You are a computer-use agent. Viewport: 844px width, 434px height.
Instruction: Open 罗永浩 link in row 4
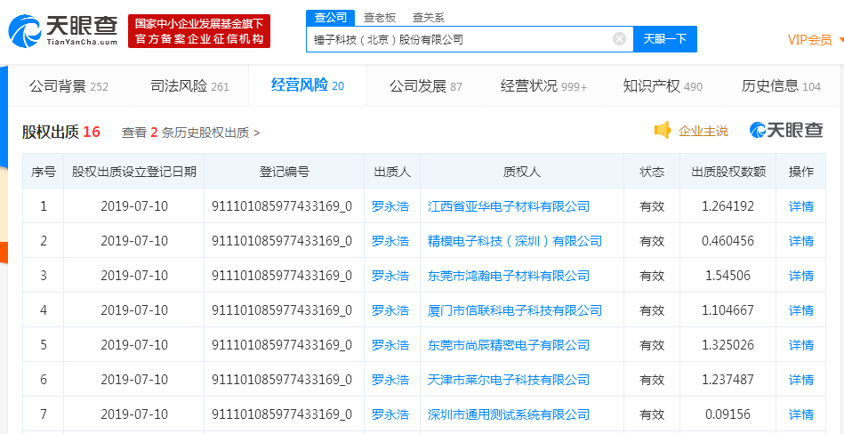coord(390,310)
